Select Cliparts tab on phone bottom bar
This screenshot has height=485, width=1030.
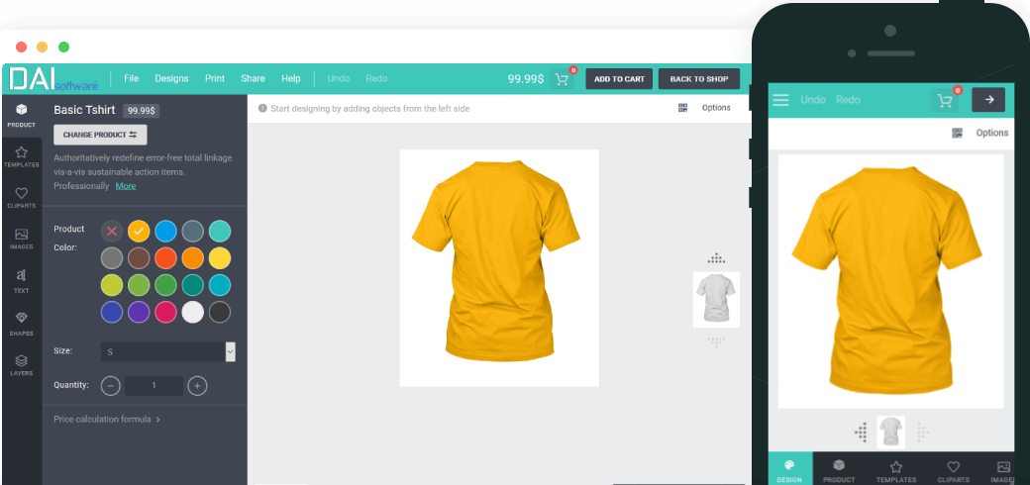tap(954, 470)
